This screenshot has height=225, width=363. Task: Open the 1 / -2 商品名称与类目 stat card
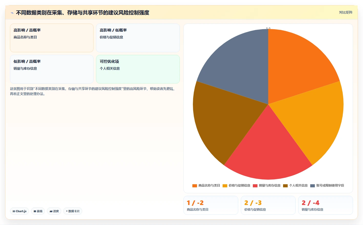point(211,205)
